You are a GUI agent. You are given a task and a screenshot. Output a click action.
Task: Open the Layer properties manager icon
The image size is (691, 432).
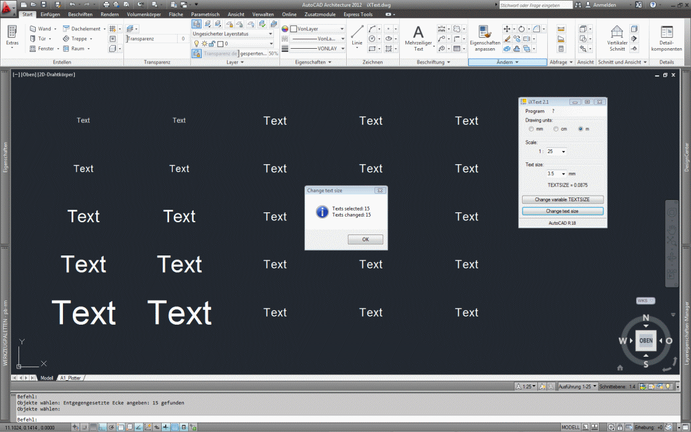pos(197,24)
